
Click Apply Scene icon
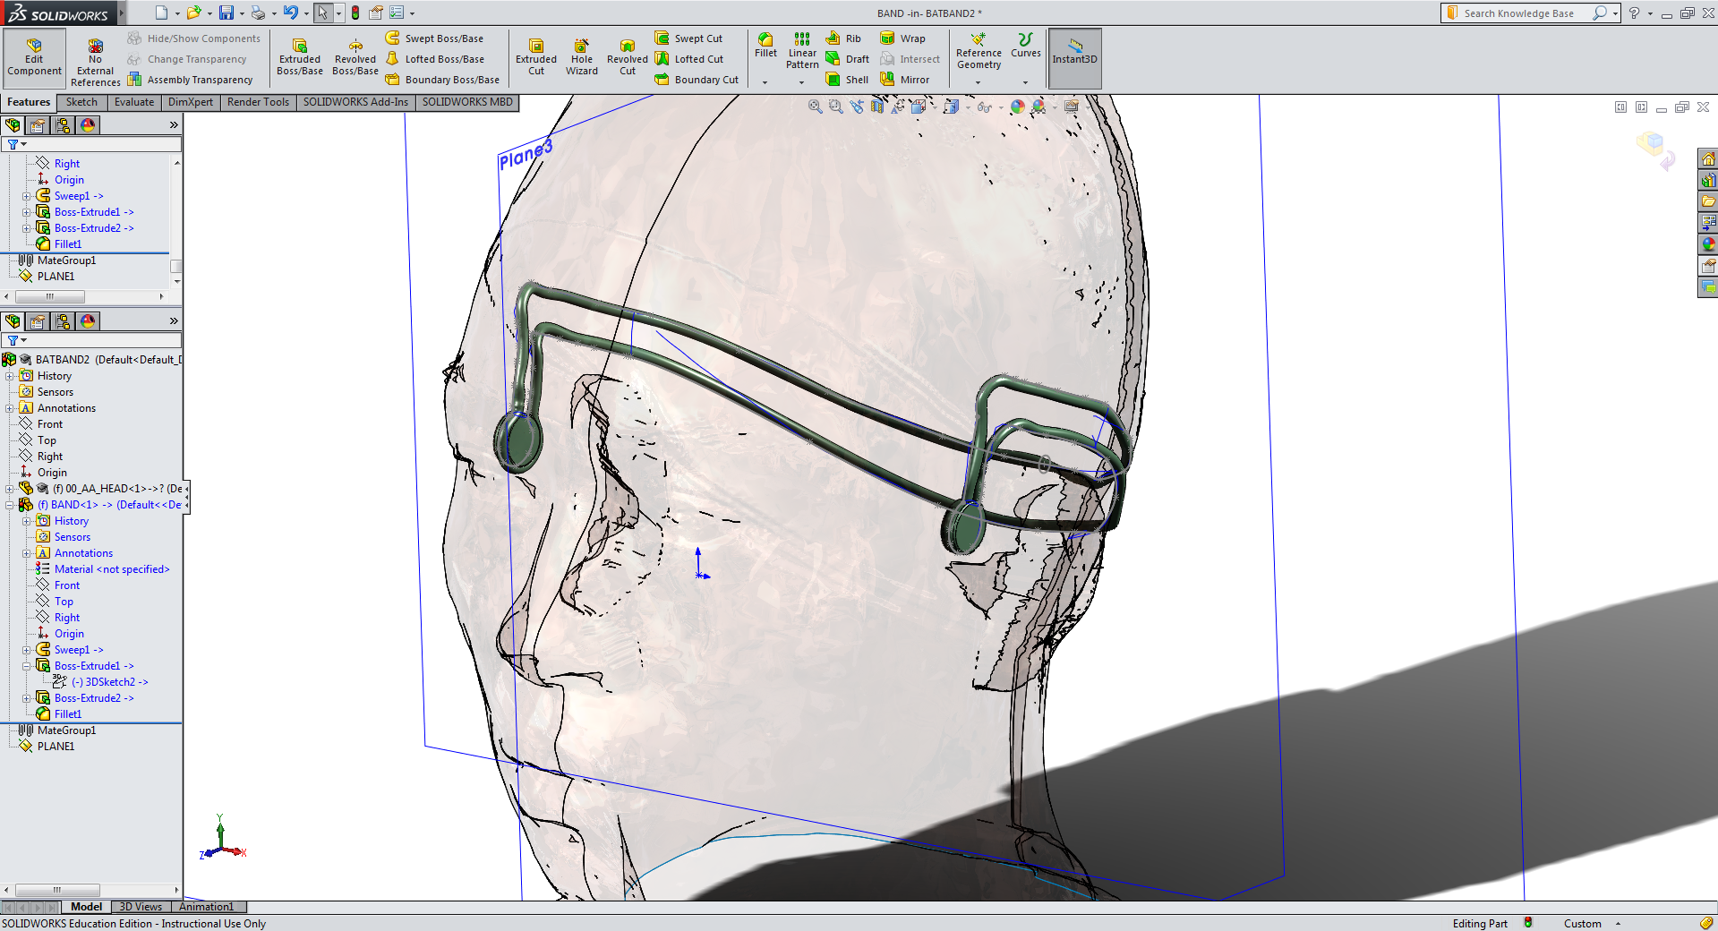[x=1038, y=107]
